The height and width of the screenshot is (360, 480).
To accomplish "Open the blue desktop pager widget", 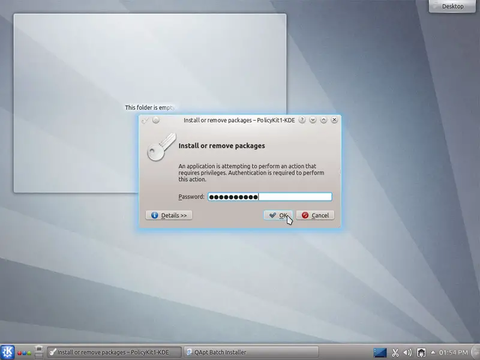I will pyautogui.click(x=380, y=353).
